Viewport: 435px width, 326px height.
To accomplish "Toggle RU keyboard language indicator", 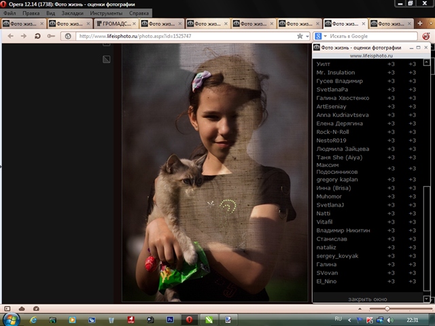I will (338, 319).
